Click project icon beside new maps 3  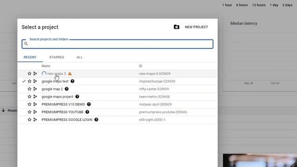35,73
